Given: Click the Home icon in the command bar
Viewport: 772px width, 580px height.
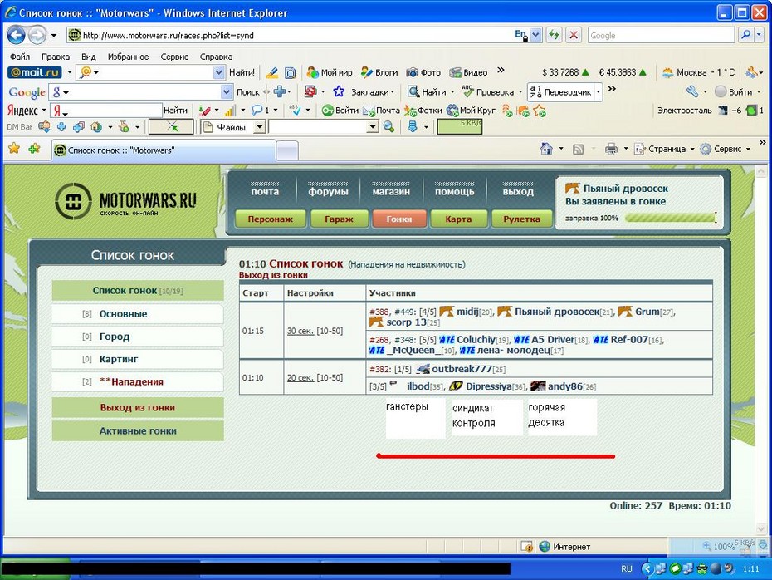Looking at the screenshot, I should coord(546,149).
